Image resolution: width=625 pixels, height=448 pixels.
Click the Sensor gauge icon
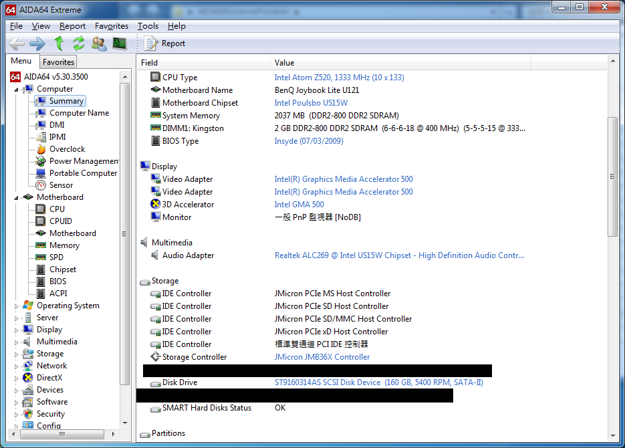(x=41, y=185)
